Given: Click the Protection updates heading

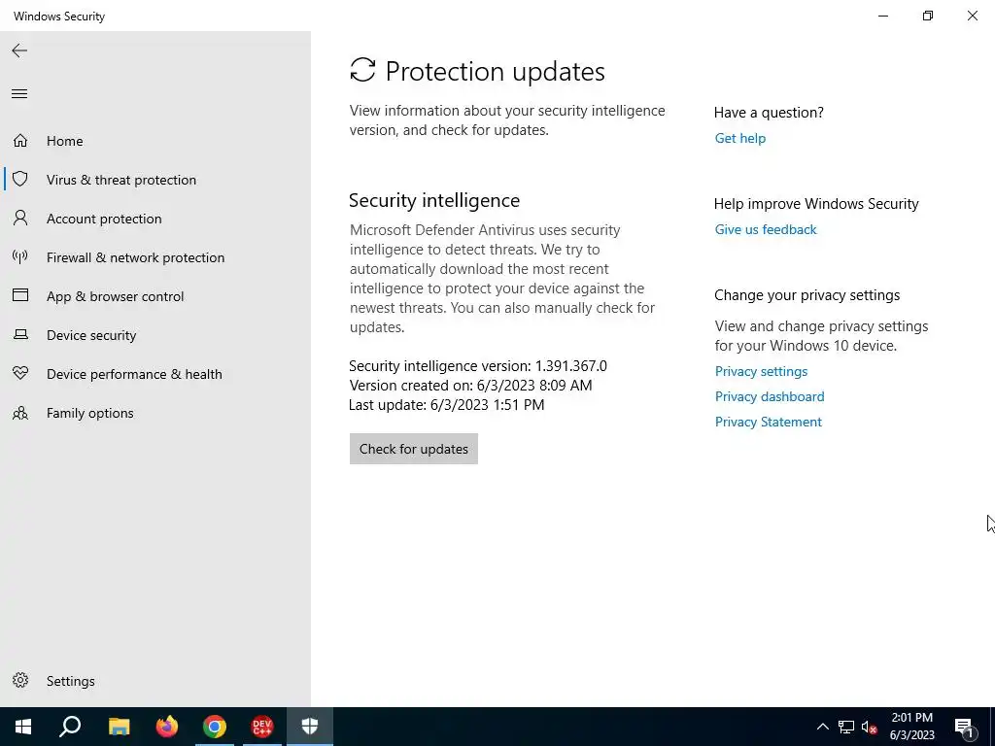Looking at the screenshot, I should click(x=495, y=71).
